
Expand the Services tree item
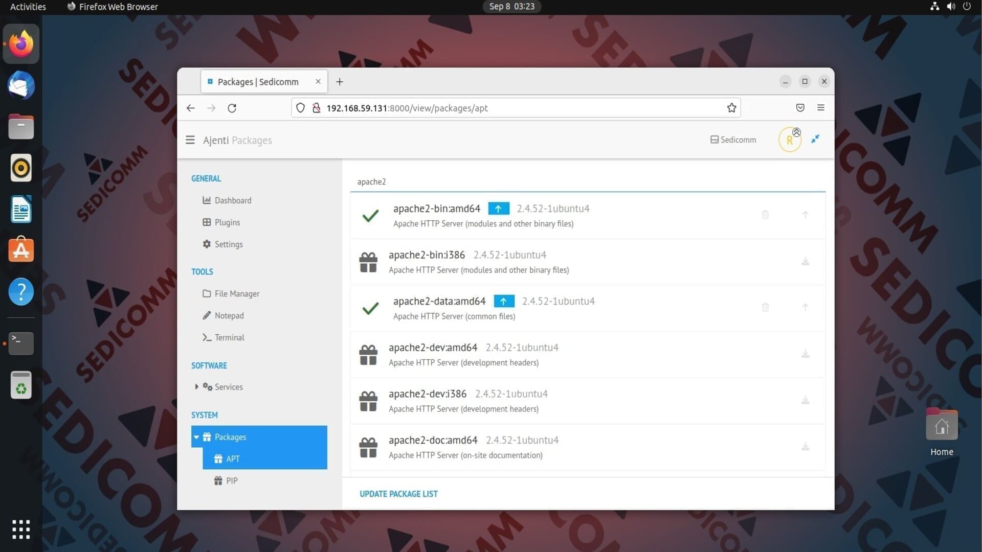point(196,387)
